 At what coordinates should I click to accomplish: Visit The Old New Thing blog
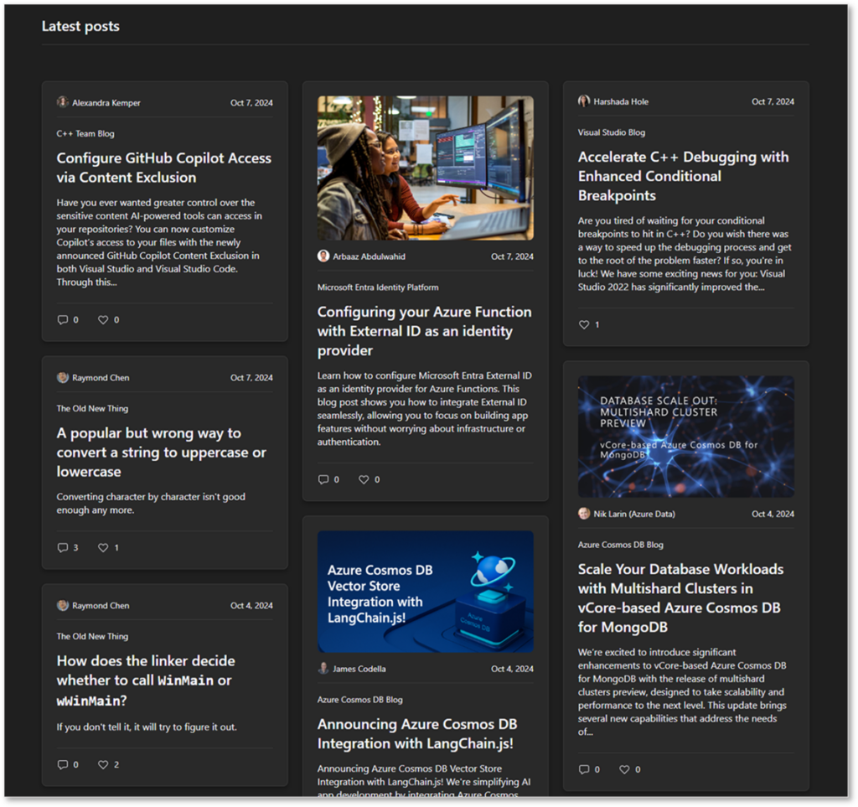click(x=92, y=408)
